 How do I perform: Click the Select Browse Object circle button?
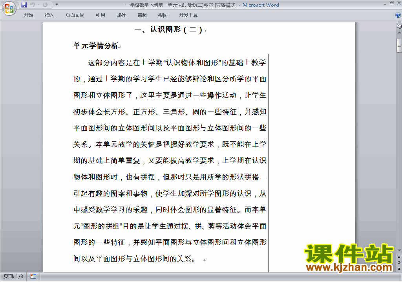[x=399, y=262]
